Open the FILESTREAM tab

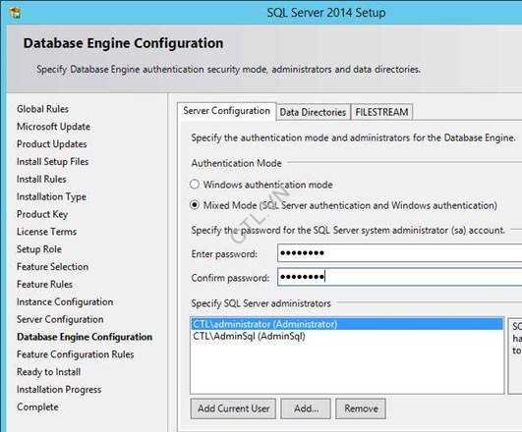381,112
